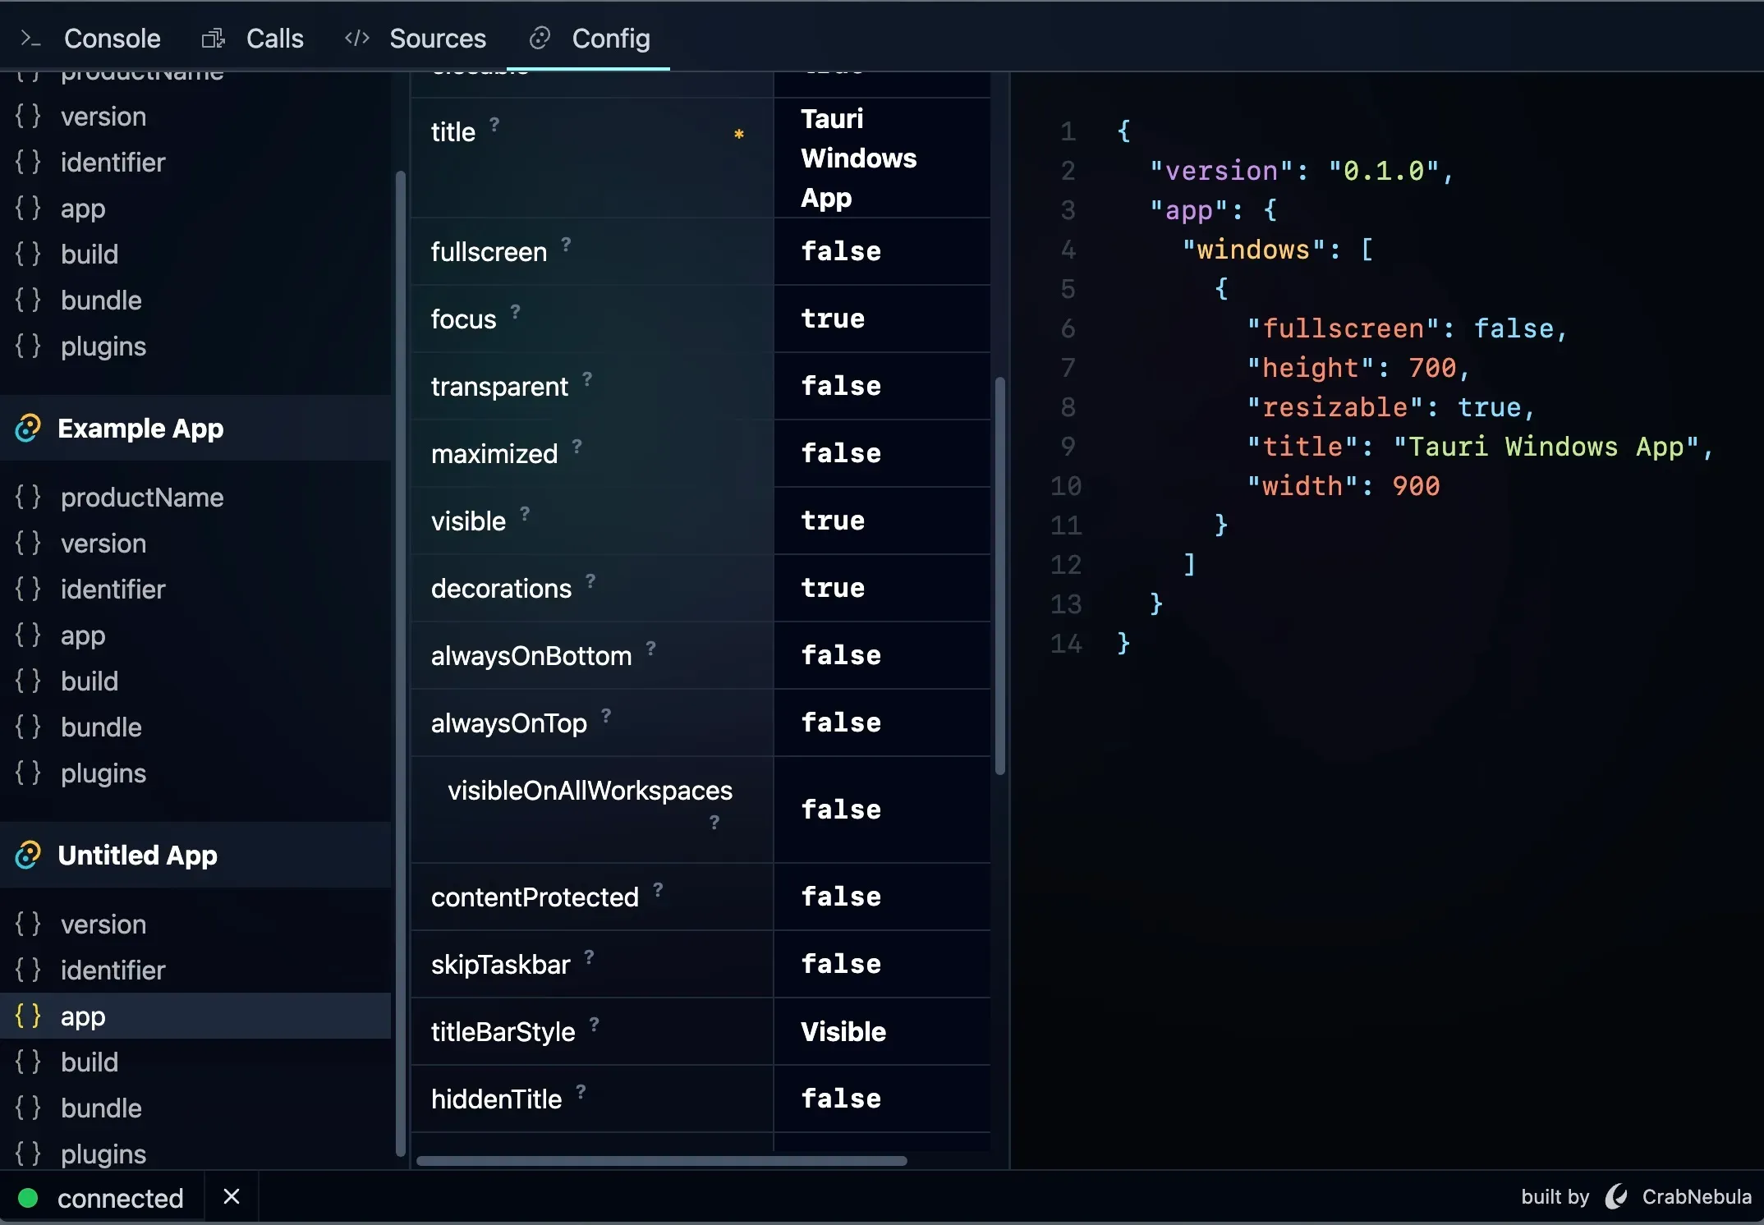
Task: Select Example App section header
Action: 195,428
